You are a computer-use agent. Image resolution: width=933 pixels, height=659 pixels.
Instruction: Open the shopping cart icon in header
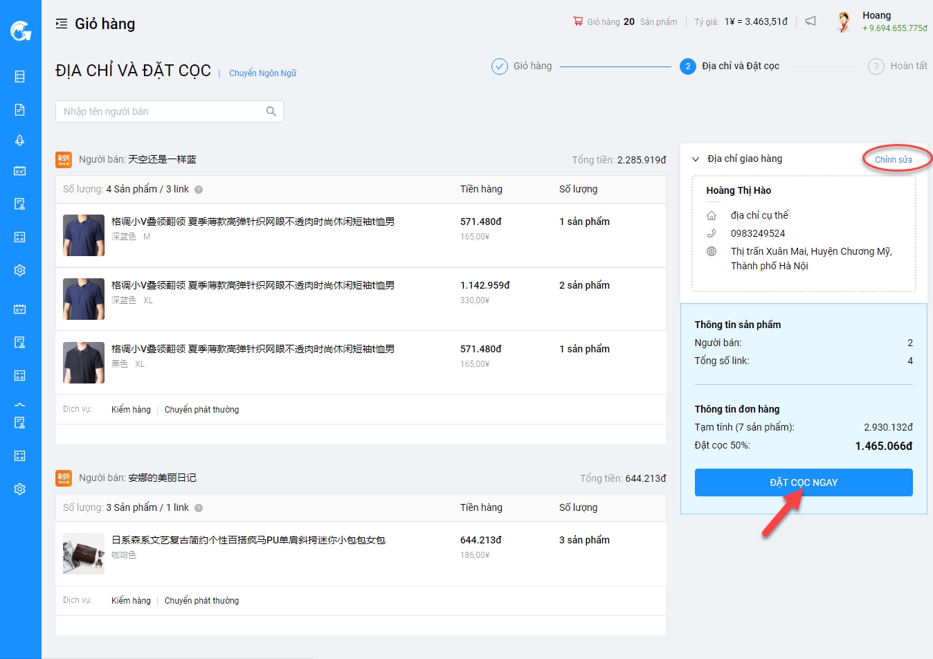click(578, 21)
